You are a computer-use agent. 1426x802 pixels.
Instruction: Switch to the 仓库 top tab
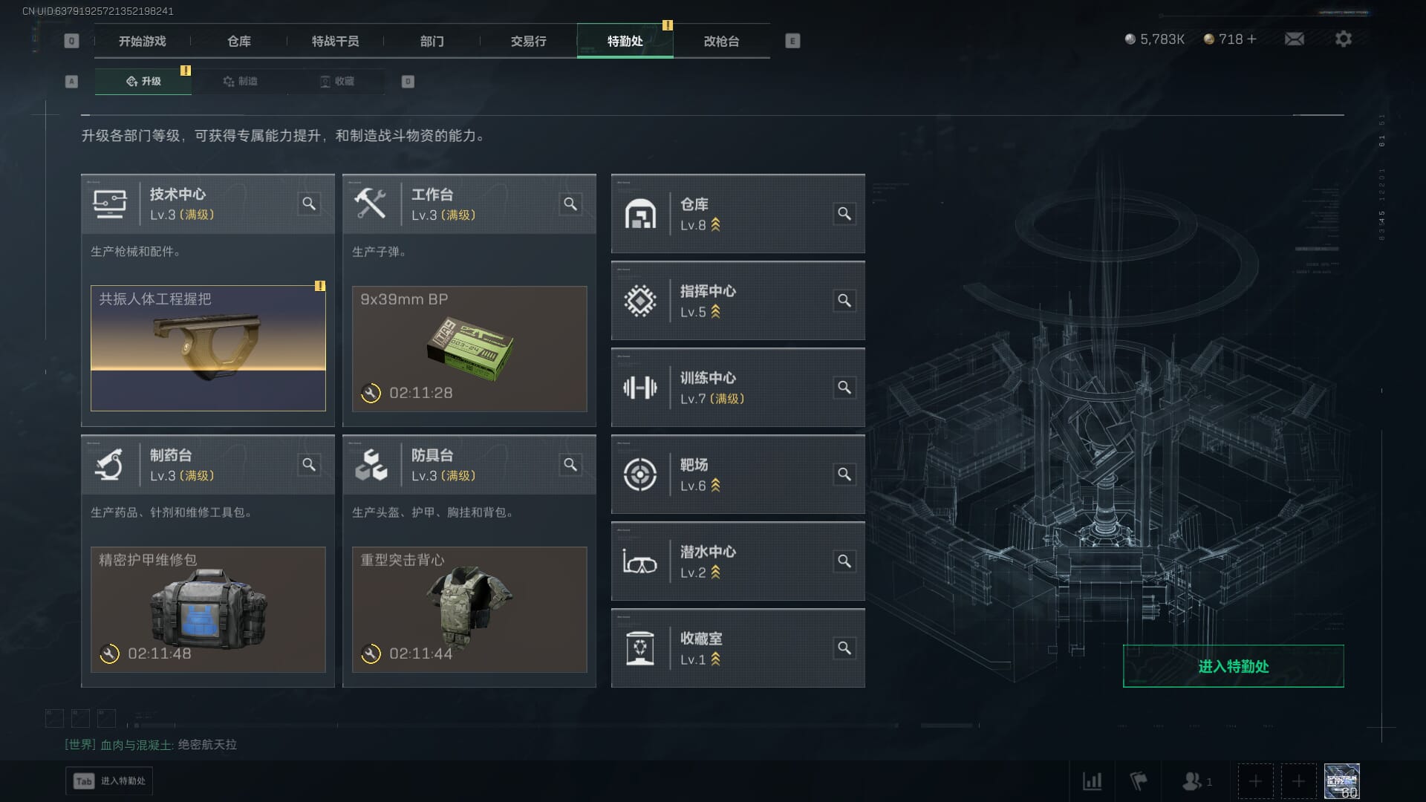[x=238, y=41]
